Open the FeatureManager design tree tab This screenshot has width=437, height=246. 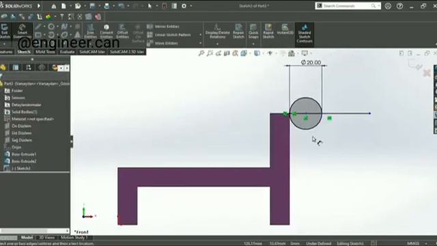tap(3, 67)
